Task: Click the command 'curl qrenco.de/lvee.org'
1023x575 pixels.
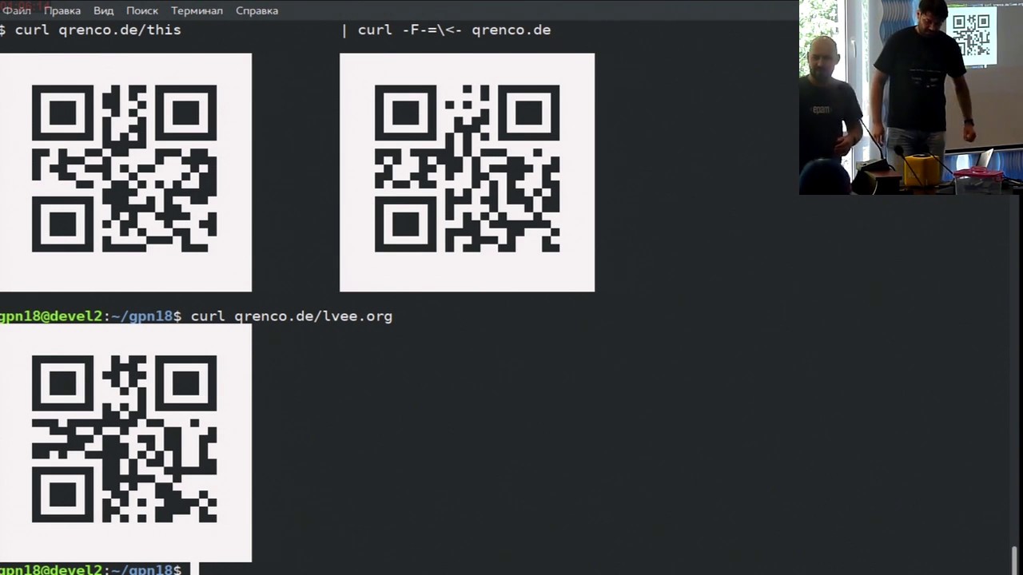Action: (x=292, y=316)
